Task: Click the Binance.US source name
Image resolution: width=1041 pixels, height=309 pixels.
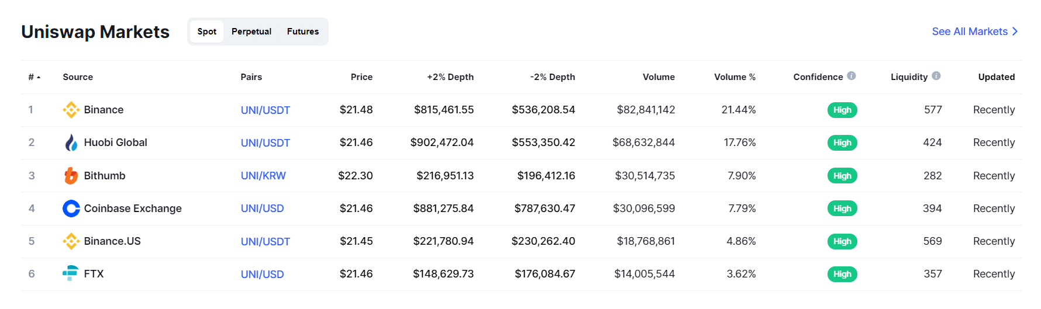Action: tap(112, 241)
